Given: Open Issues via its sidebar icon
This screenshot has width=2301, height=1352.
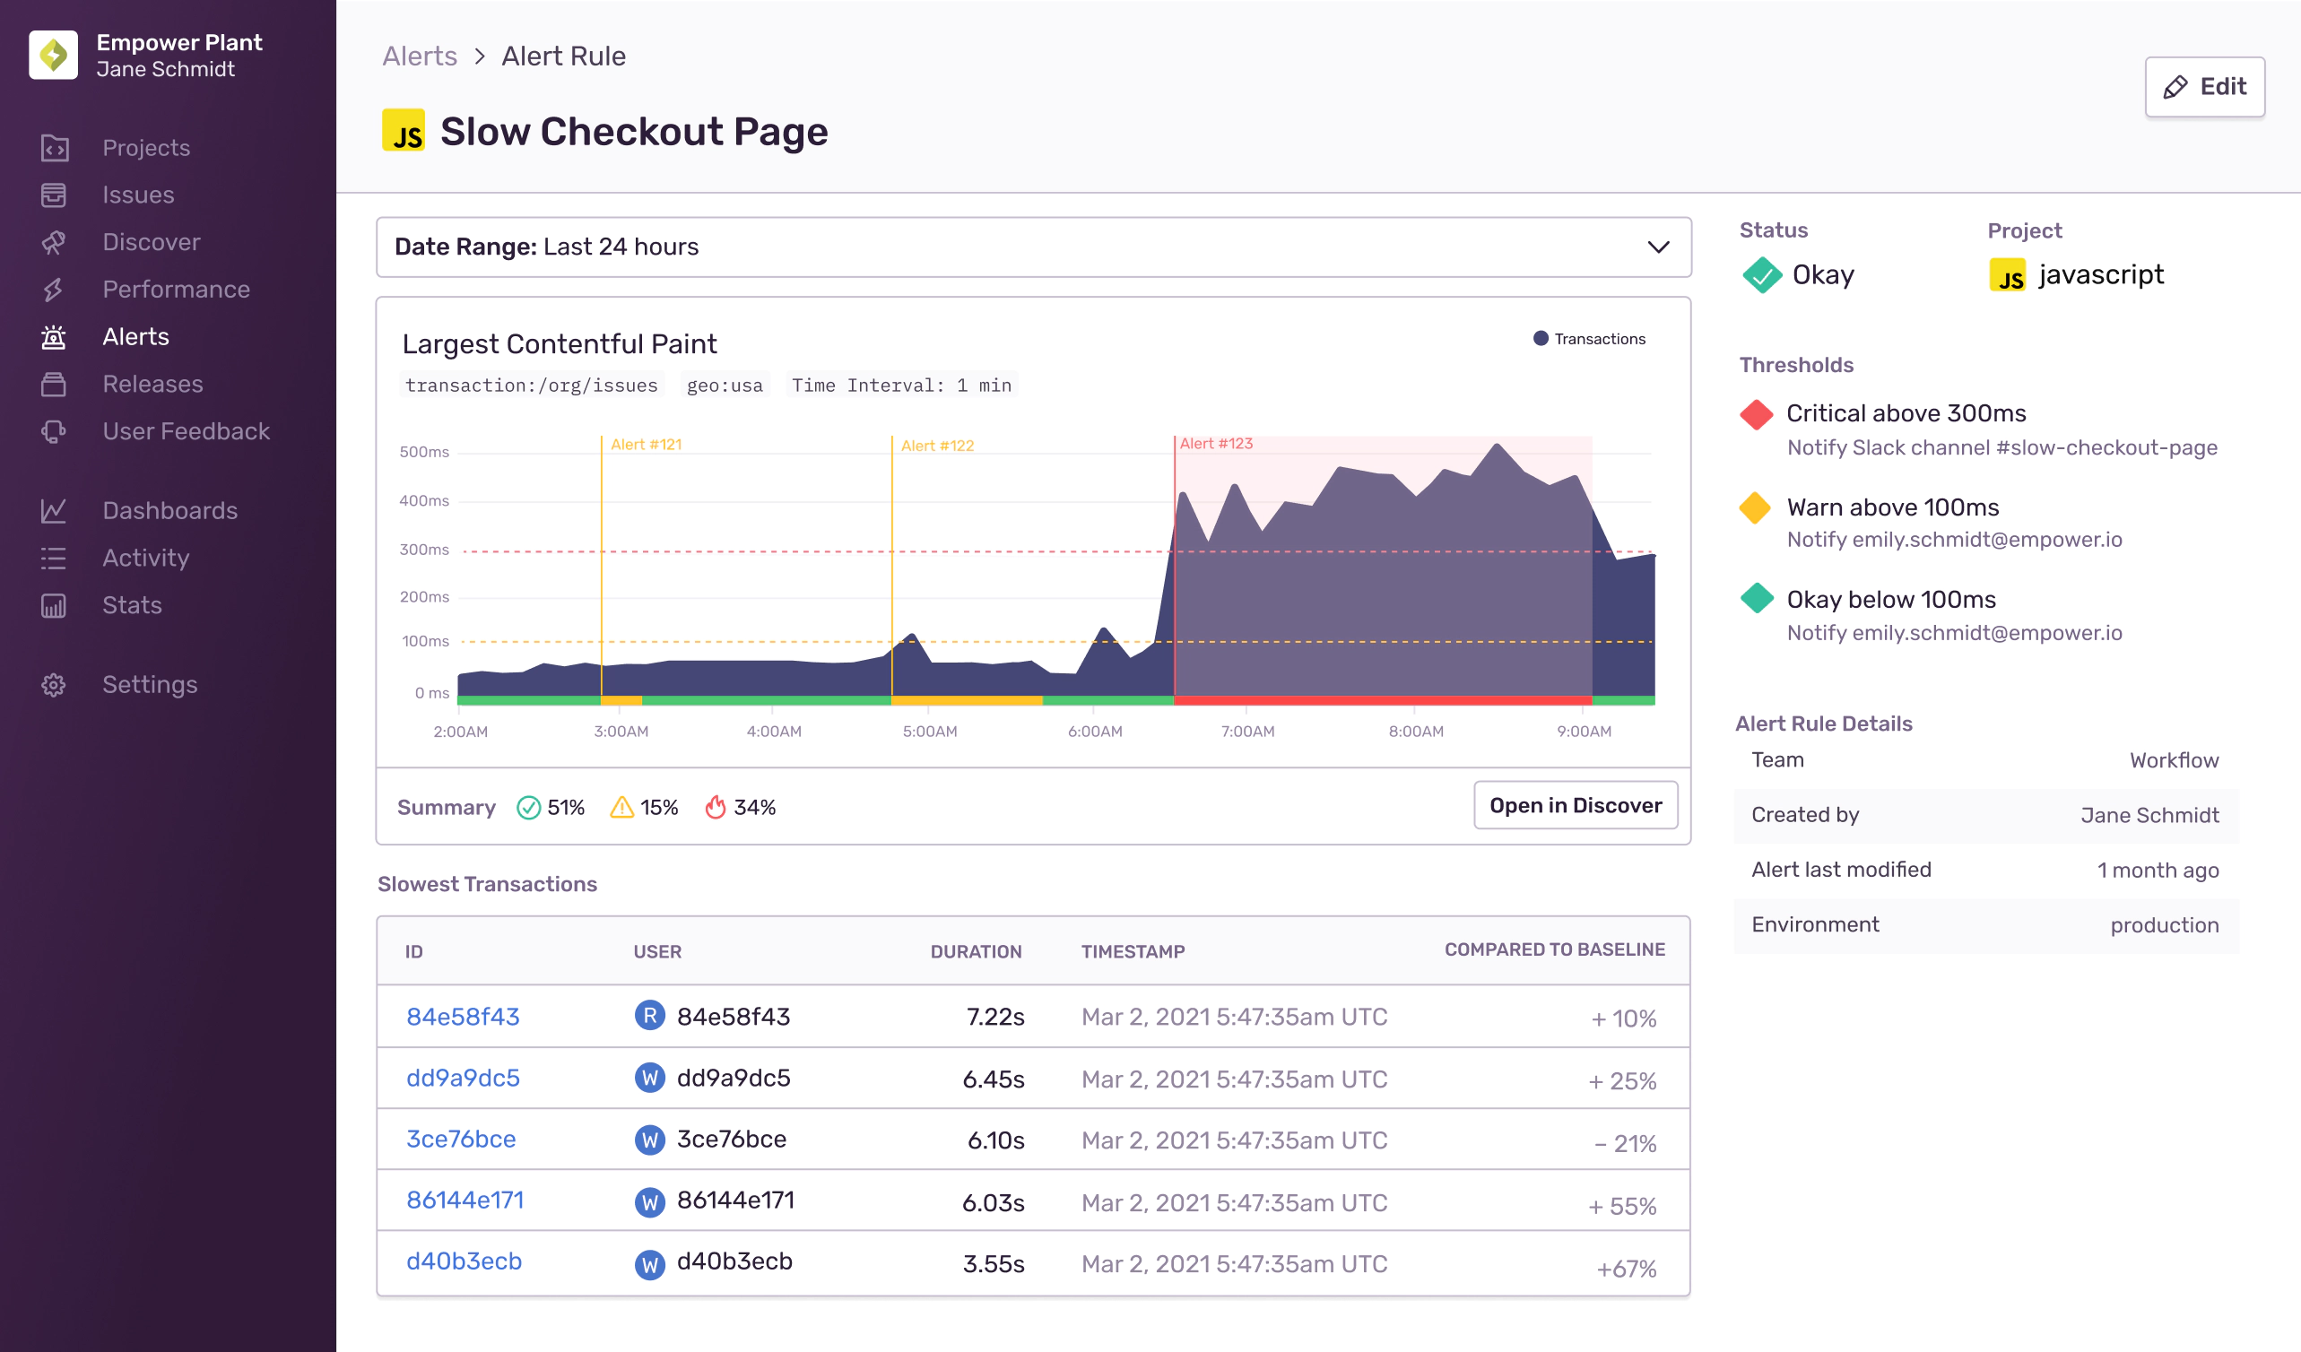Looking at the screenshot, I should click(x=55, y=195).
